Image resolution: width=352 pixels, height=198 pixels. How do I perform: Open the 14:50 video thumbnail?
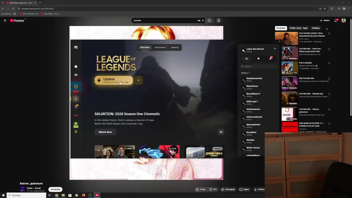pyautogui.click(x=115, y=152)
